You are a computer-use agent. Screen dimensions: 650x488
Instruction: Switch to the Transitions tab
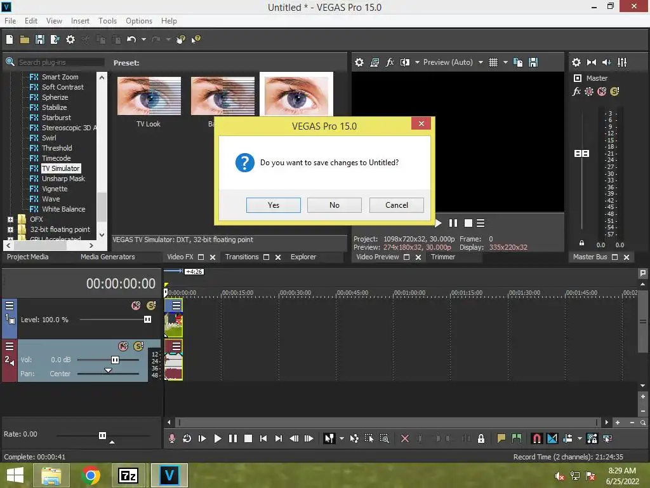[x=242, y=257]
